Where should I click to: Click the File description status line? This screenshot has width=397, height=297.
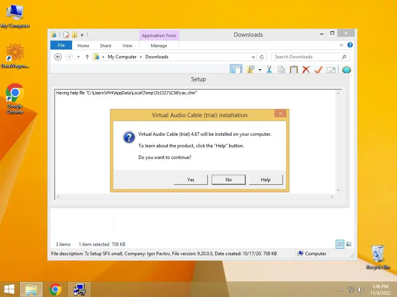point(156,254)
